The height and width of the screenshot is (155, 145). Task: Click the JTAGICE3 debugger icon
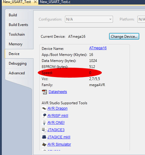44,130
